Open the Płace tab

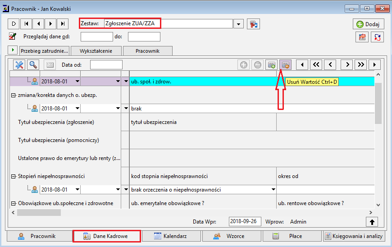click(292, 236)
